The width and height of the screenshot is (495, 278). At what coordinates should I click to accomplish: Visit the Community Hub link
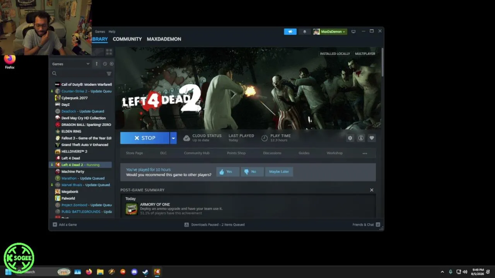(x=196, y=153)
